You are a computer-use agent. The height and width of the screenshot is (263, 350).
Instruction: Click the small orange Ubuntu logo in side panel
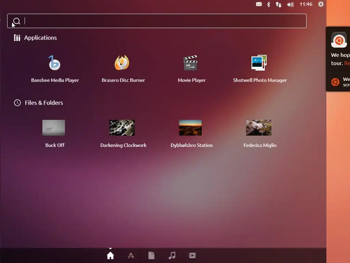pyautogui.click(x=335, y=82)
